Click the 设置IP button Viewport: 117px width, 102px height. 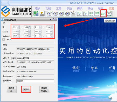26,89
